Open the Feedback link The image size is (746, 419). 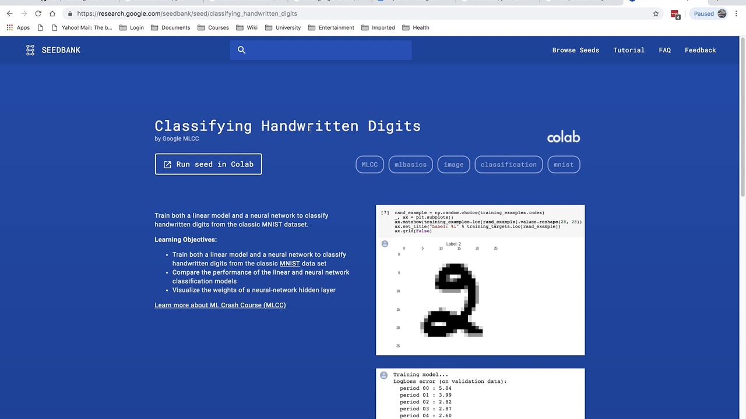click(701, 50)
